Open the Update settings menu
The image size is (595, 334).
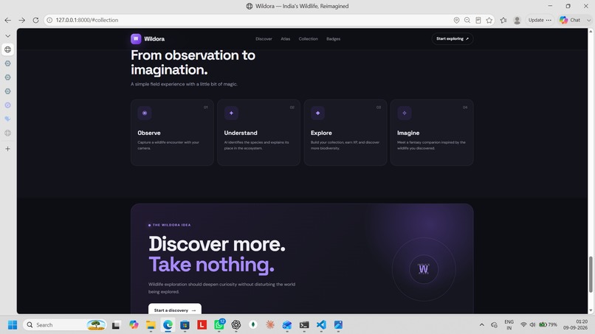point(540,20)
